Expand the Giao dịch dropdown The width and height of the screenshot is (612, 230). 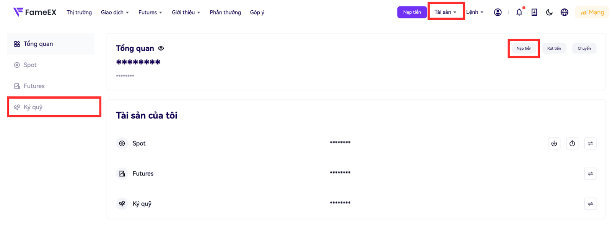pyautogui.click(x=115, y=13)
